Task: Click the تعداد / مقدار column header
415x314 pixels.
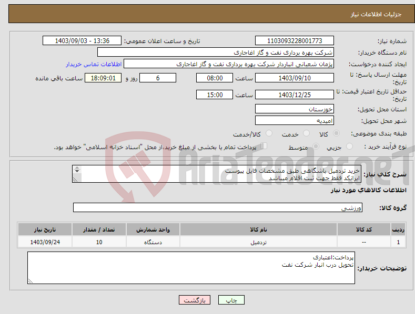Action: (x=99, y=229)
